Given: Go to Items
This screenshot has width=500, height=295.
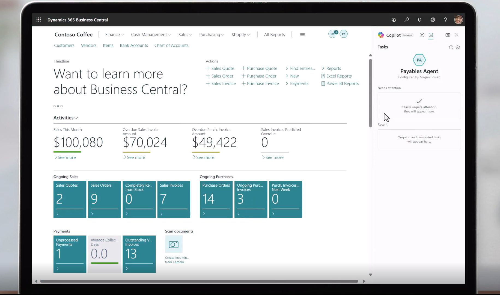Looking at the screenshot, I should coord(108,45).
